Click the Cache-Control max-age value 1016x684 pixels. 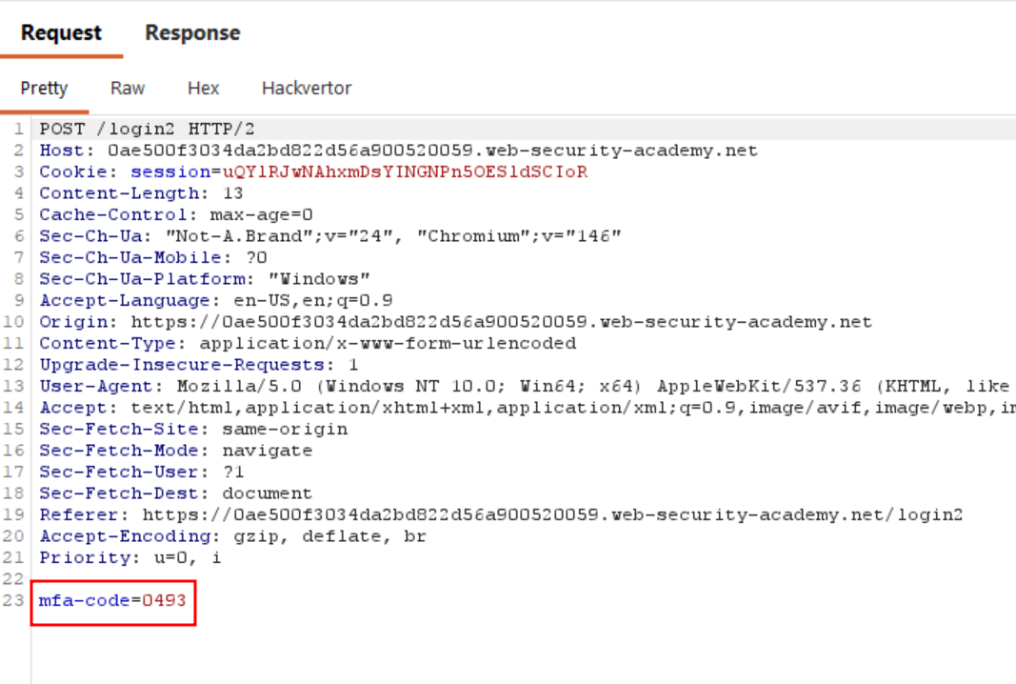(261, 214)
